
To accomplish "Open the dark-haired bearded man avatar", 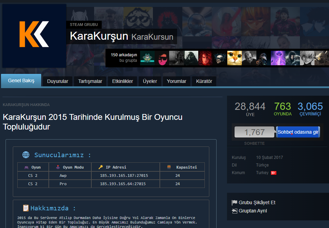I will tap(292, 58).
